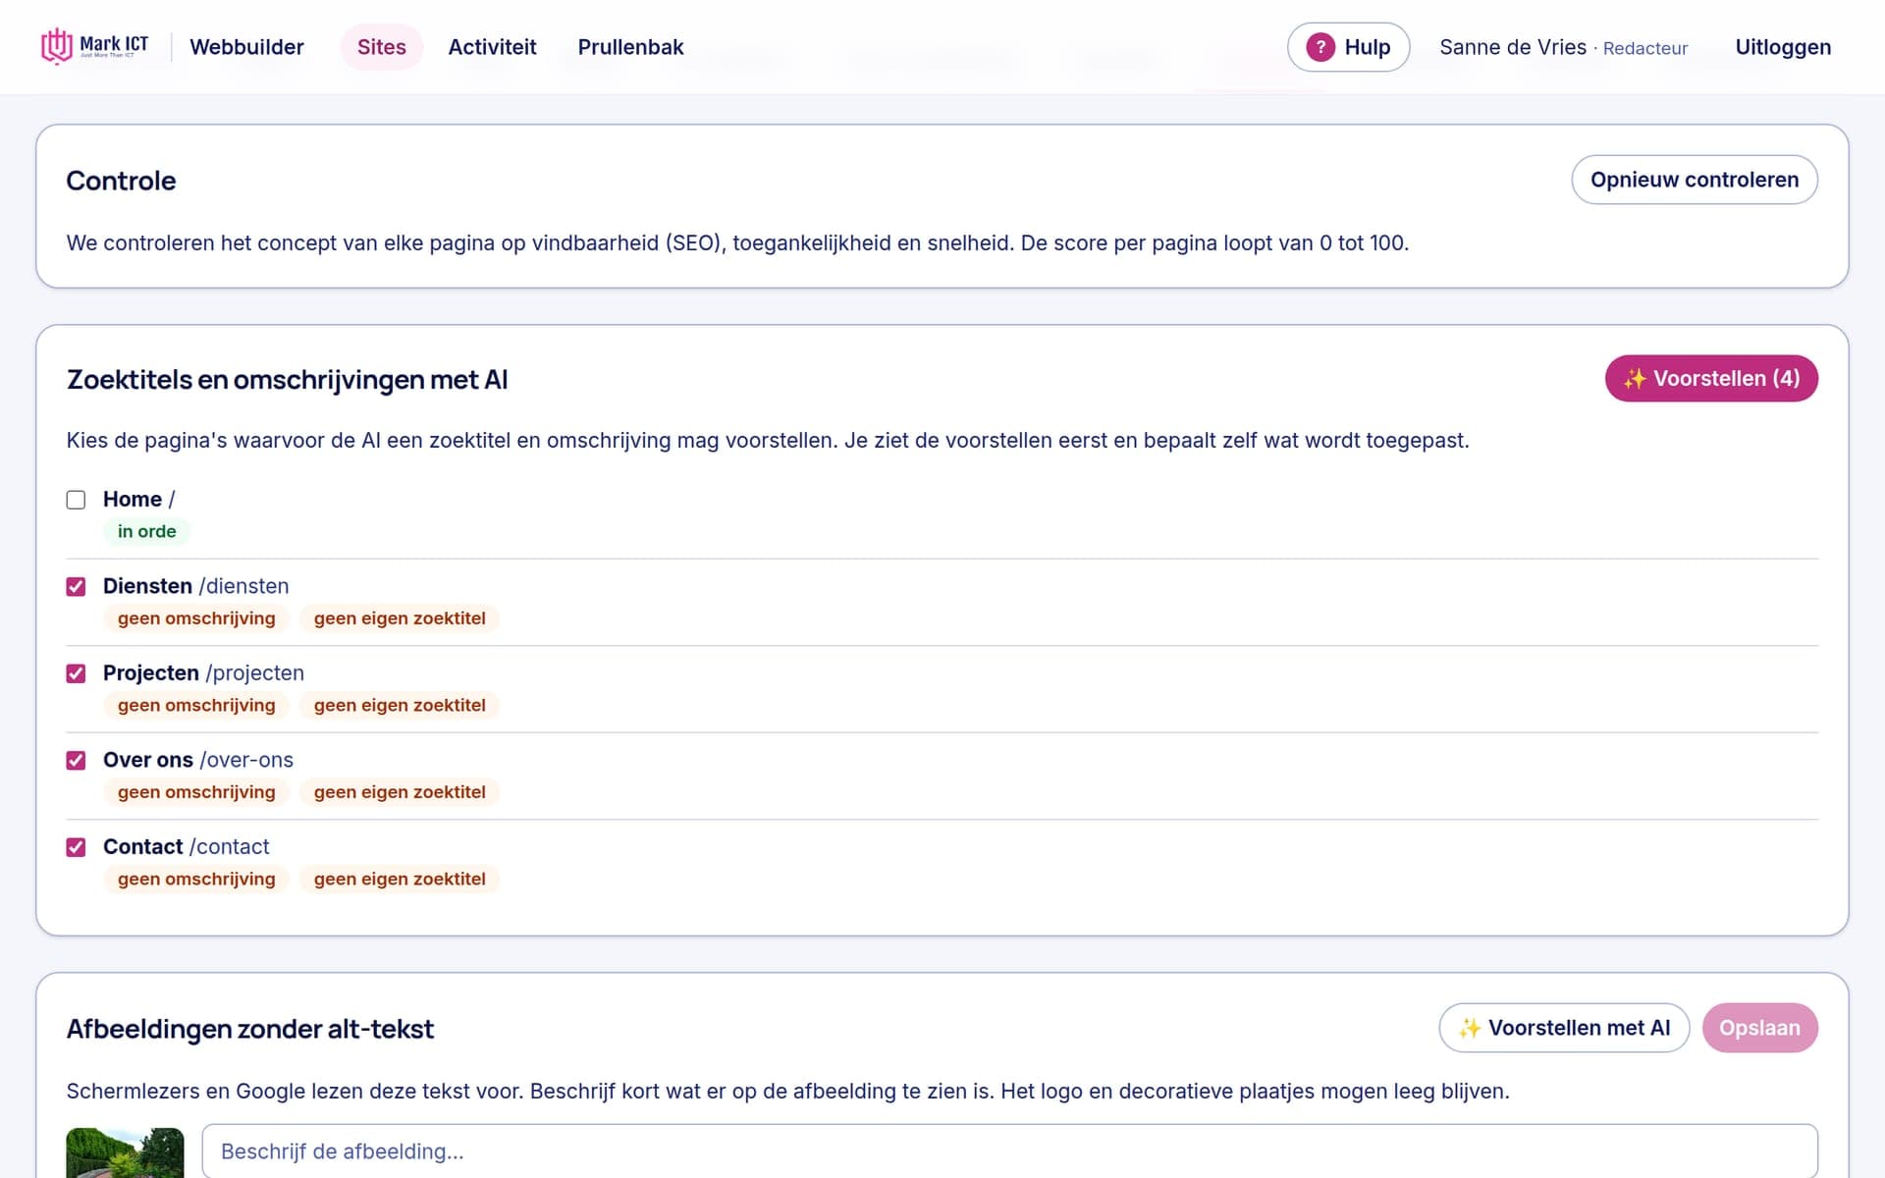Click Voorstellen met AI button

tap(1564, 1028)
